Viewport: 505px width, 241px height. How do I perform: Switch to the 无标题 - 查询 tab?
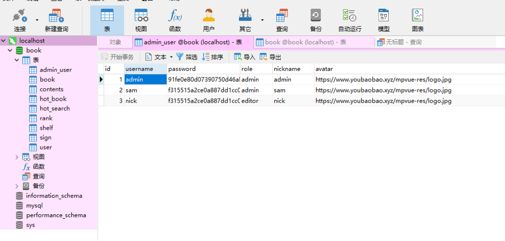click(399, 42)
